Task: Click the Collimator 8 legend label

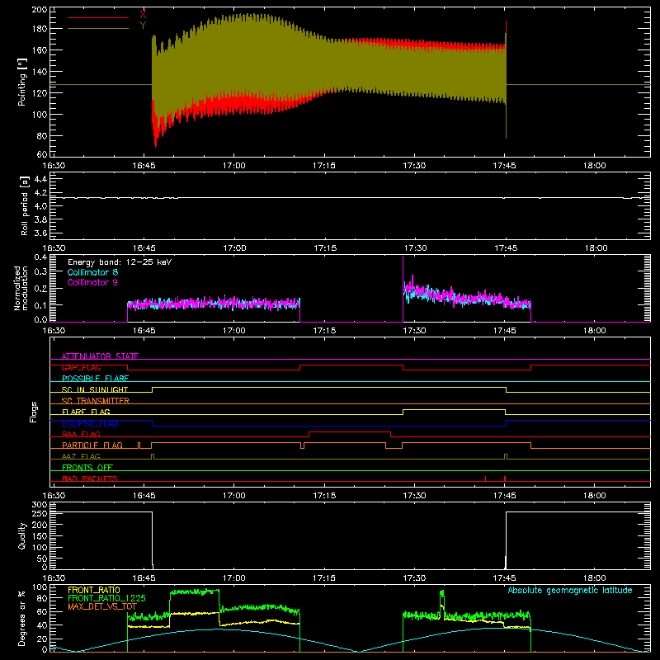Action: [92, 272]
